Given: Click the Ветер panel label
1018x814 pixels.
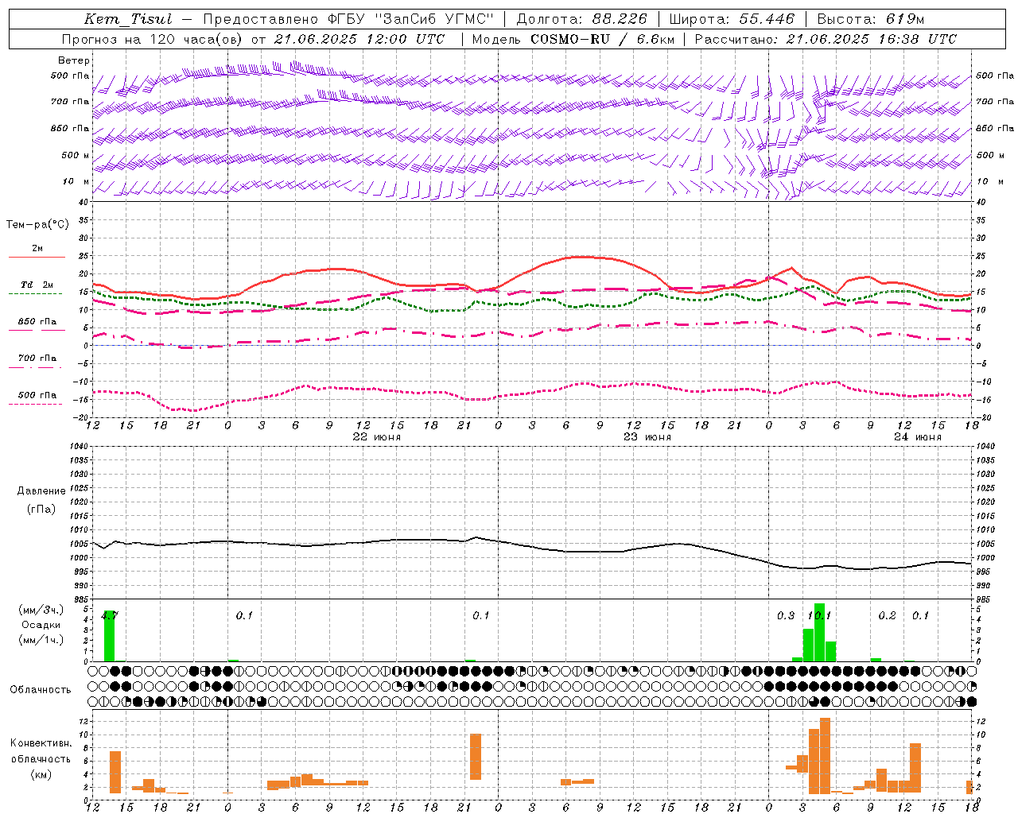Looking at the screenshot, I should [x=74, y=60].
